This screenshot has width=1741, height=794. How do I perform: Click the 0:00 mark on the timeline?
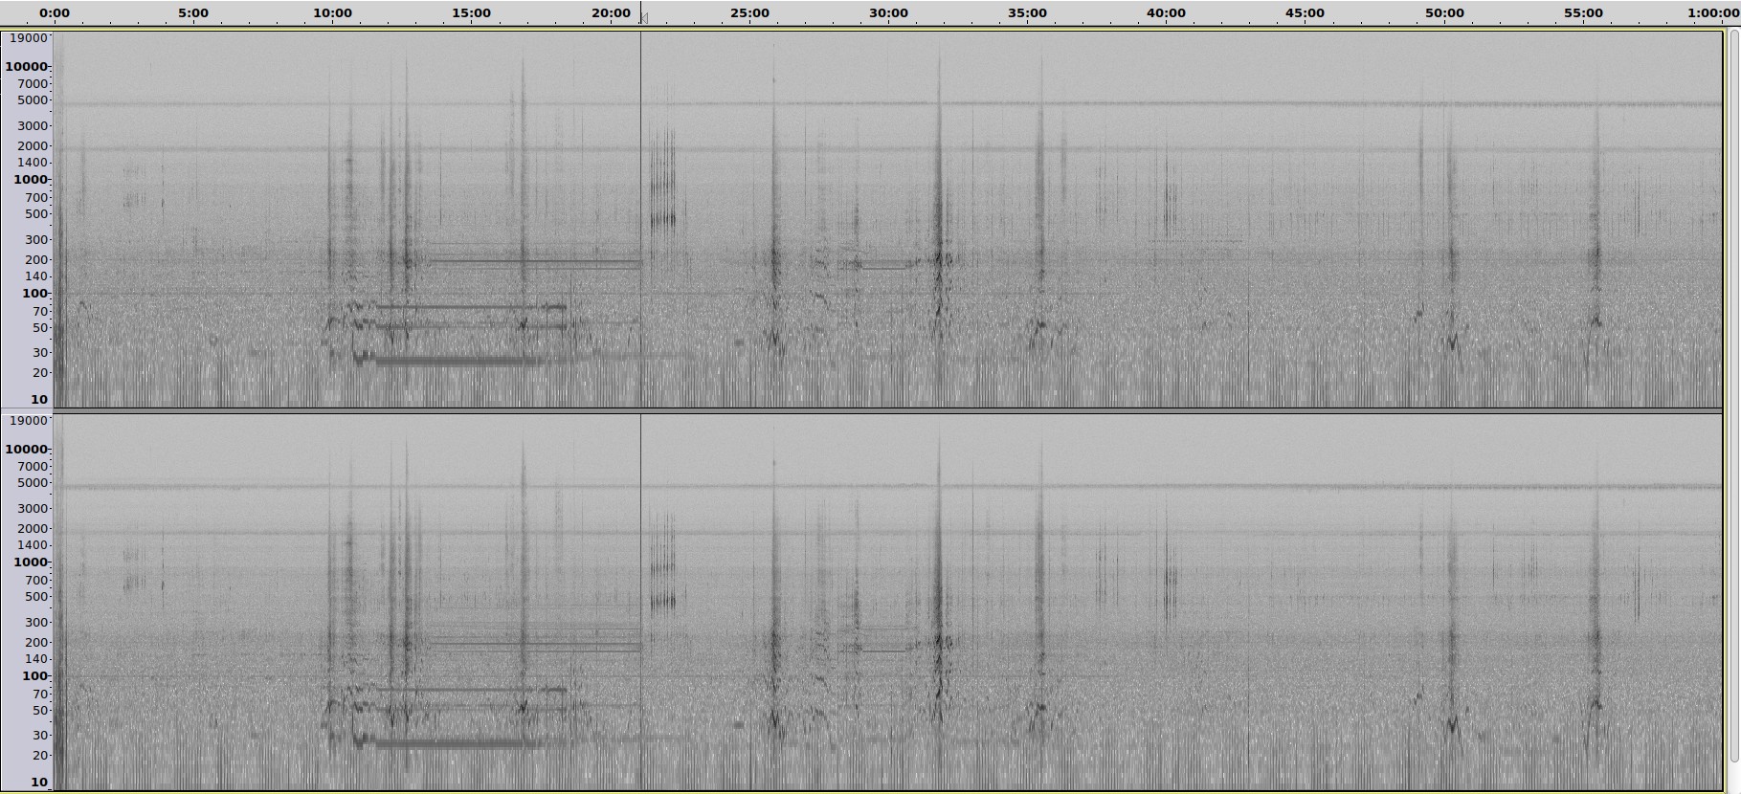pos(55,13)
